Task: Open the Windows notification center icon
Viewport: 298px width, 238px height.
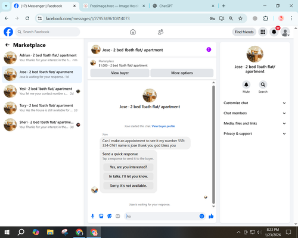Action: pos(288,232)
